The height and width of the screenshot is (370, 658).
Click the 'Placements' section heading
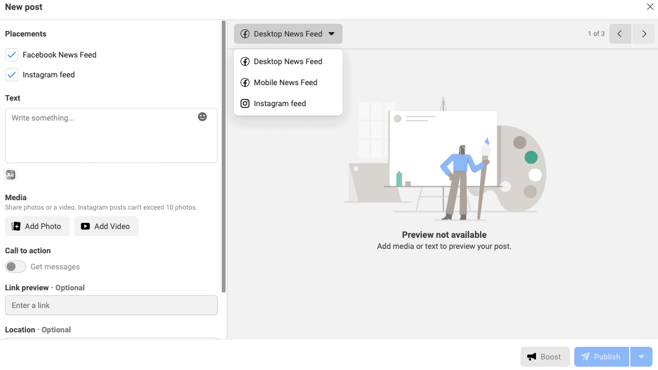pos(25,34)
